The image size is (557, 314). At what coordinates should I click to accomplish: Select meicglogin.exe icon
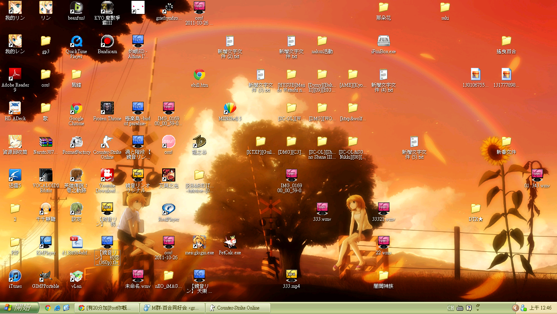coord(199,242)
